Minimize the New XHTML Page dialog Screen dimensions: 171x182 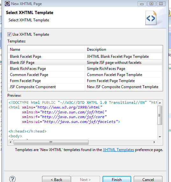142,4
